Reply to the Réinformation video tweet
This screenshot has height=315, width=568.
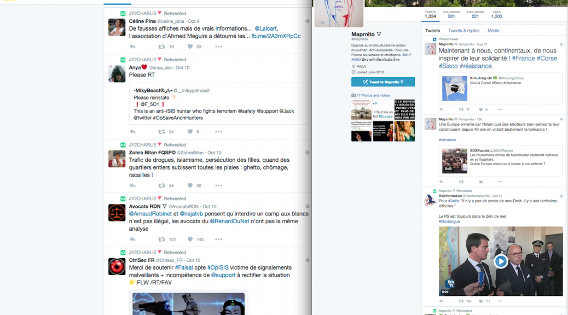(x=442, y=301)
